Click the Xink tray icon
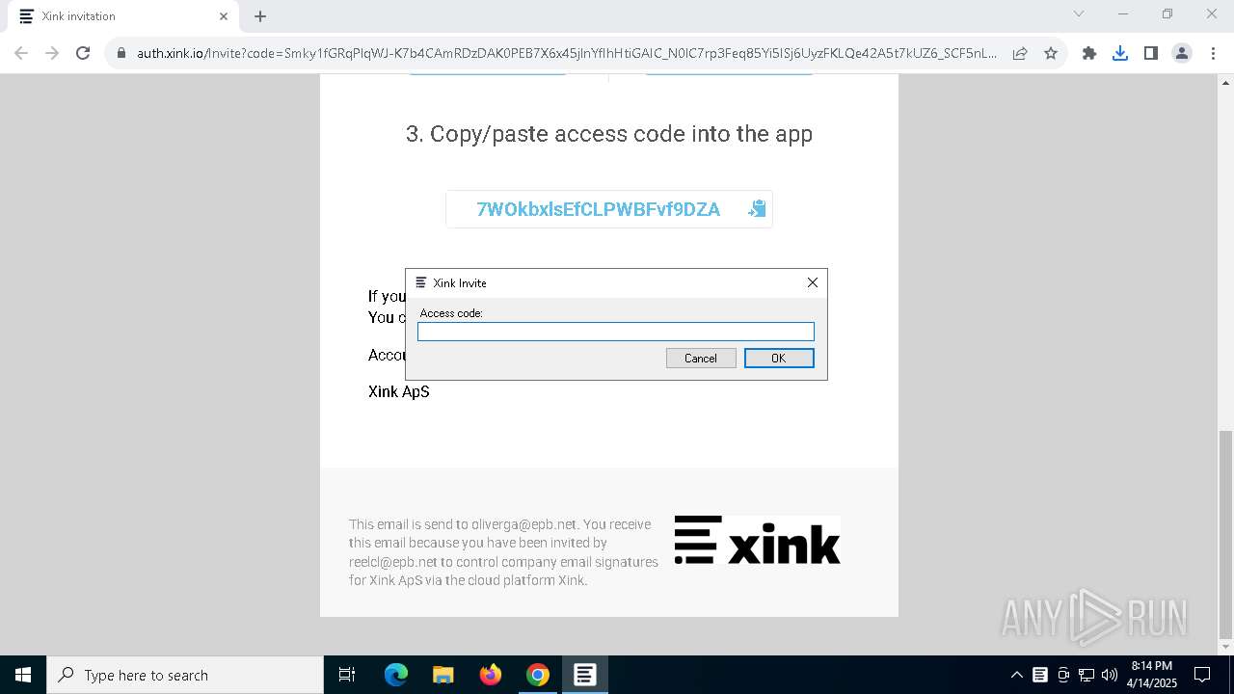 1040,675
